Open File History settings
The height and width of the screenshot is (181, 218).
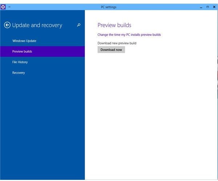42,62
